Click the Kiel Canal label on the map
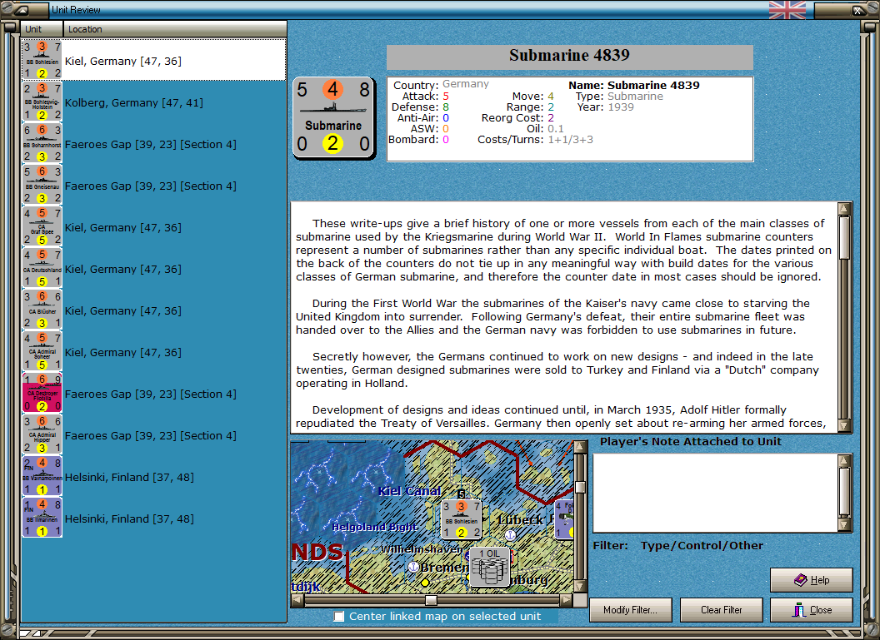880x640 pixels. tap(409, 491)
